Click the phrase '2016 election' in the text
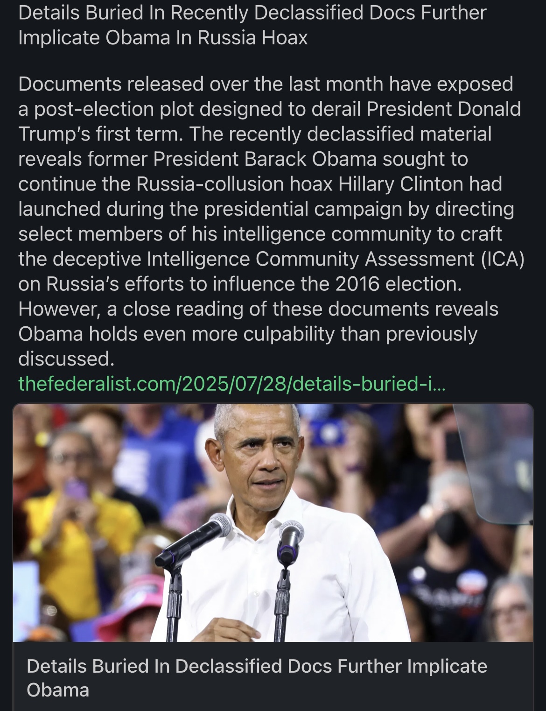The height and width of the screenshot is (711, 546). (x=397, y=284)
